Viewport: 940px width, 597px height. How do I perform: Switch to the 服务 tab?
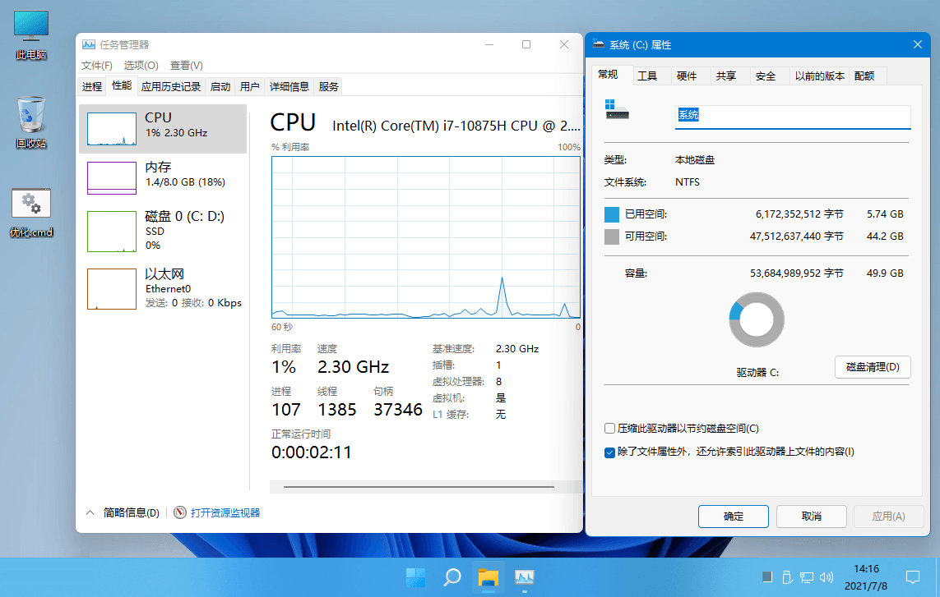coord(328,86)
